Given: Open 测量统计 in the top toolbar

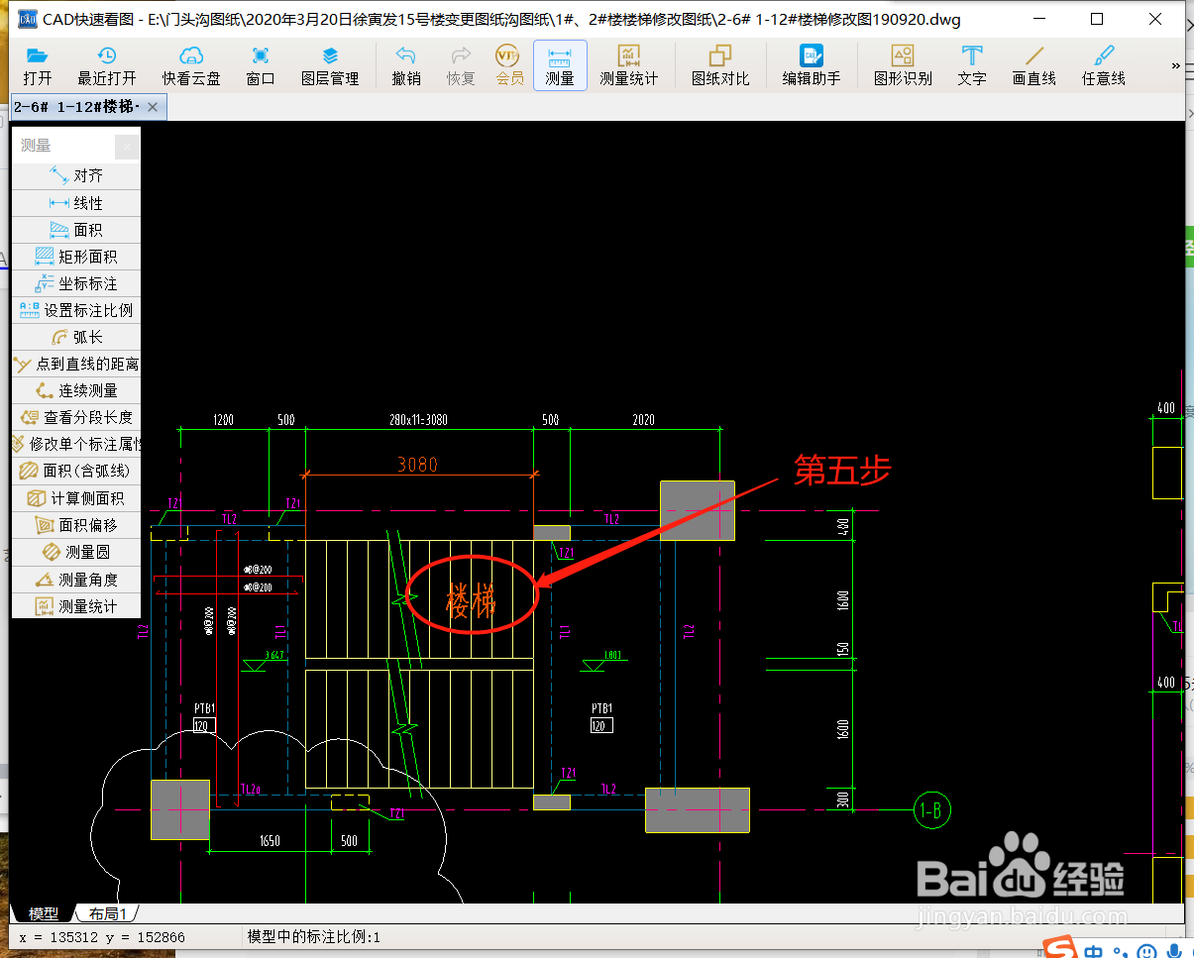Looking at the screenshot, I should pos(628,66).
